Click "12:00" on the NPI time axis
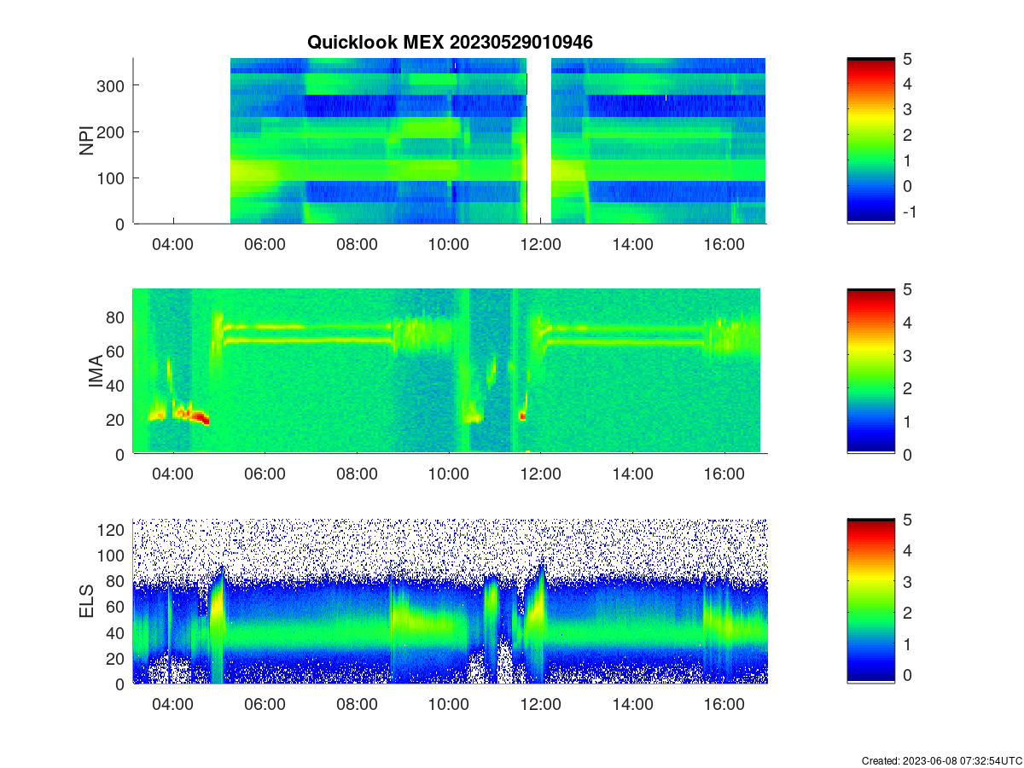 coord(540,243)
